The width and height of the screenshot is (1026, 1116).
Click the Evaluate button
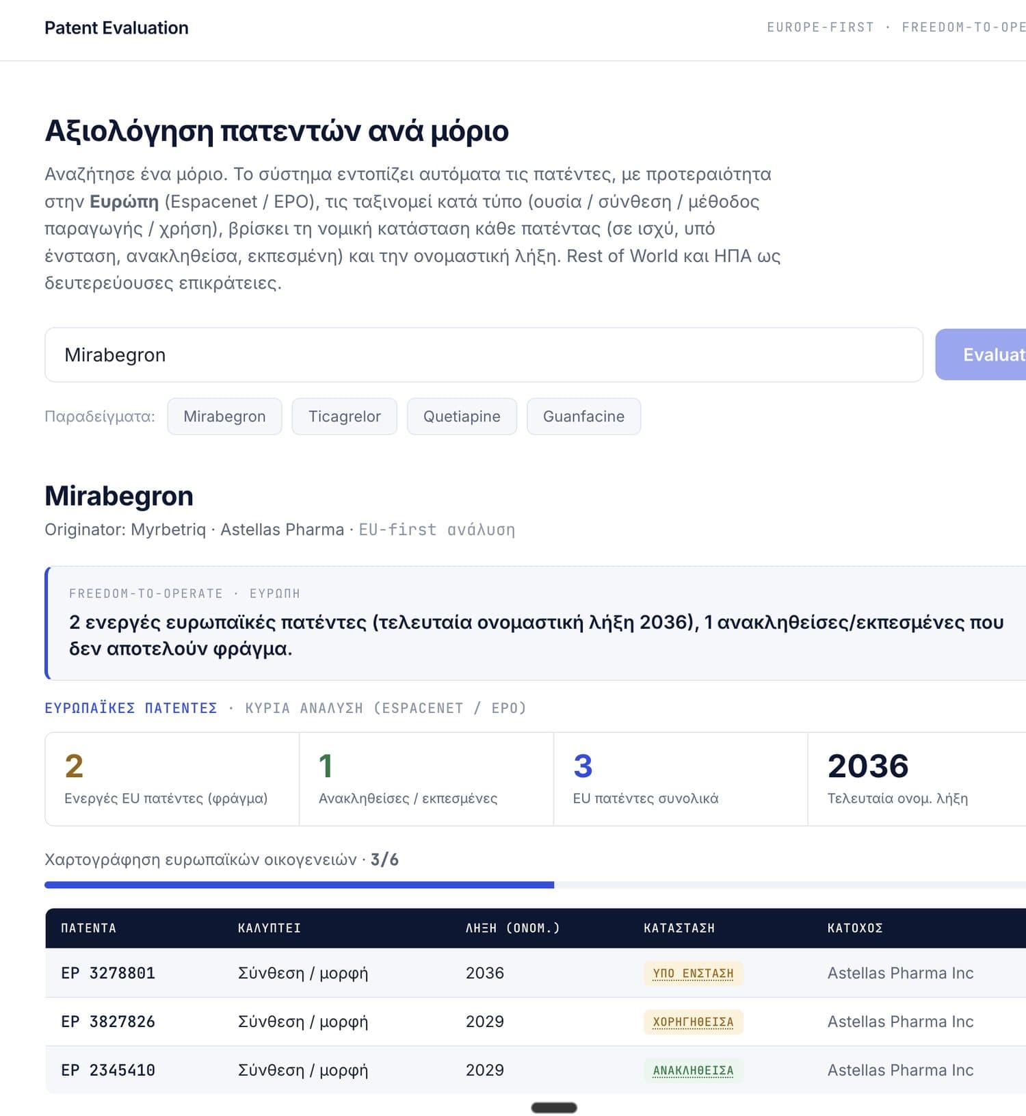click(x=981, y=354)
